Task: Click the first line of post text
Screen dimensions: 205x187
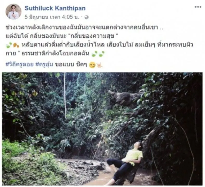Action: point(84,27)
